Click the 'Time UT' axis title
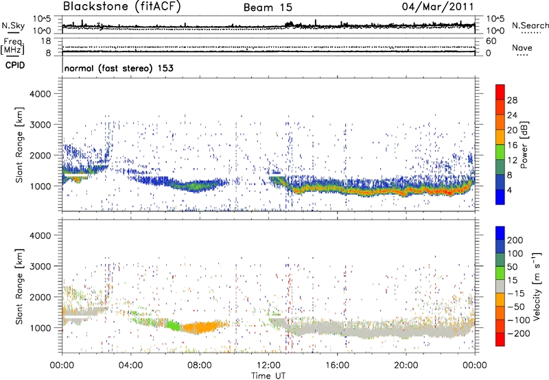The height and width of the screenshot is (380, 549). (268, 376)
